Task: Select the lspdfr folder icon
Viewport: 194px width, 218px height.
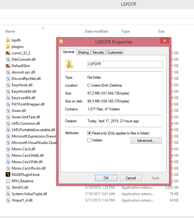Action: (x=8, y=40)
